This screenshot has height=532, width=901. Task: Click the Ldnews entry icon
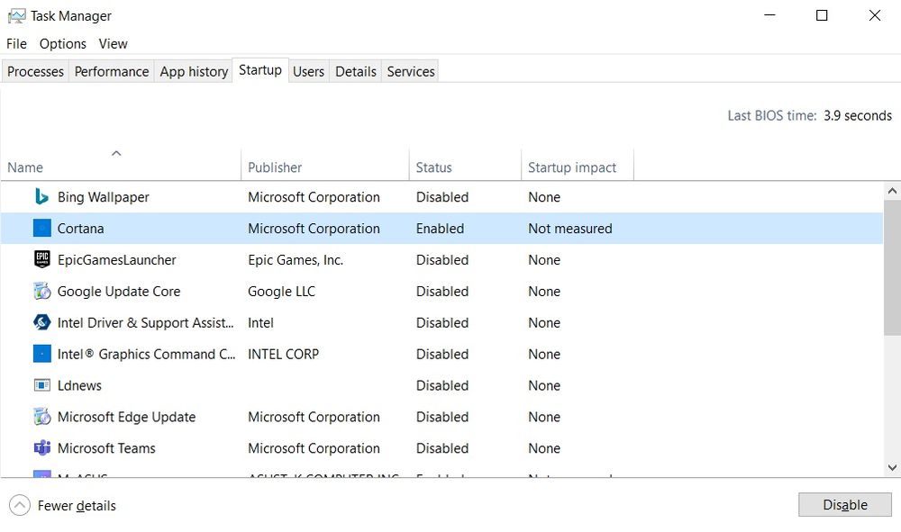tap(41, 385)
